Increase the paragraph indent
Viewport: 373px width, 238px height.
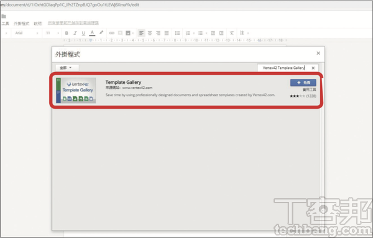221,33
